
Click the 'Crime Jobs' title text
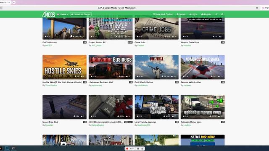140,42
